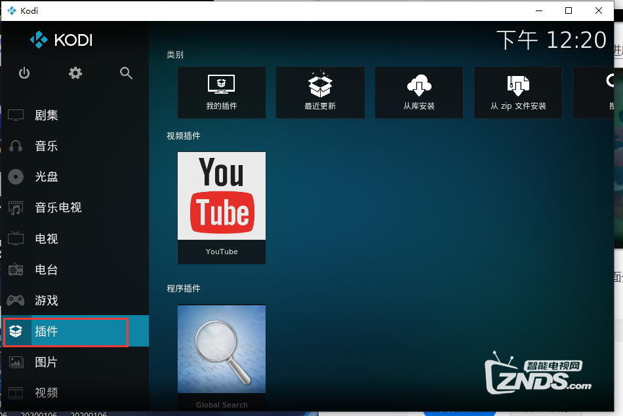
Task: Open settings via the gear icon
Action: (x=75, y=73)
